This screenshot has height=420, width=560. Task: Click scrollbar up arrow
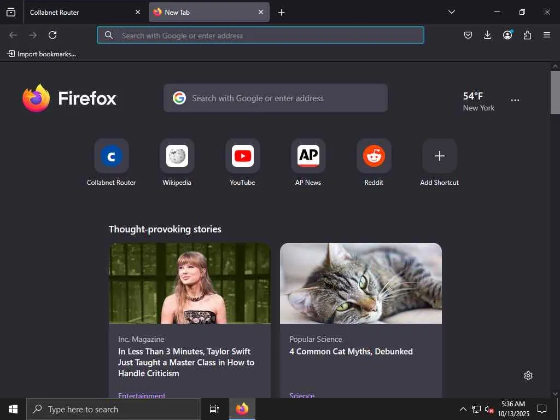[555, 66]
